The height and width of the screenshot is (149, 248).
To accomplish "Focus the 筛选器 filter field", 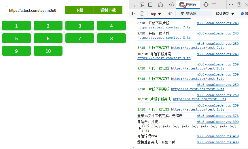I will [x=195, y=14].
